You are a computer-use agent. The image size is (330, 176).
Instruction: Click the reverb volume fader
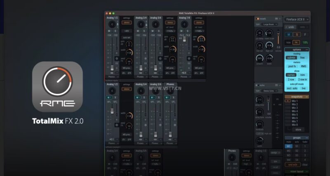coord(278,34)
